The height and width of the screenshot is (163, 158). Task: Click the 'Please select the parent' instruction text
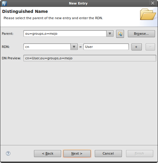click(53, 18)
